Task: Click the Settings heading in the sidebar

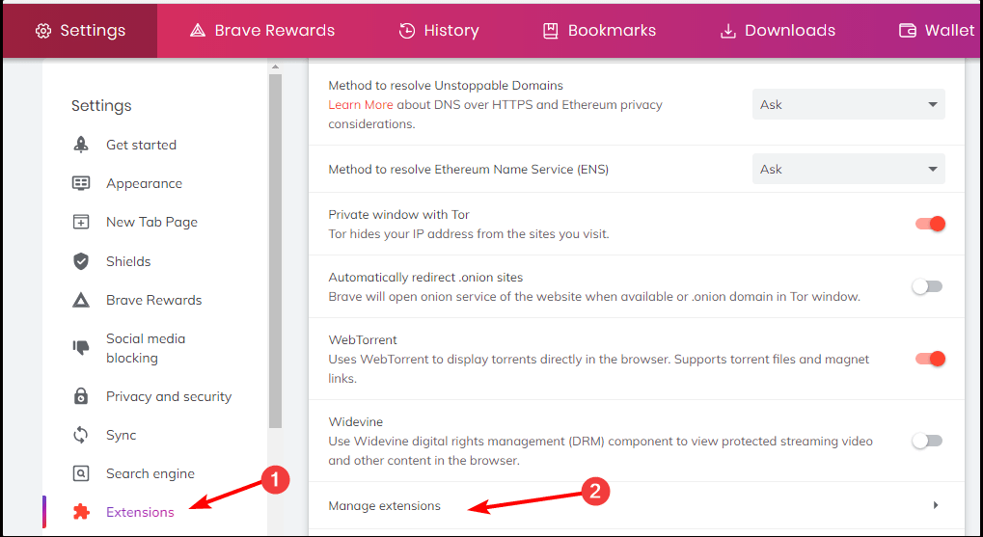Action: click(x=101, y=105)
